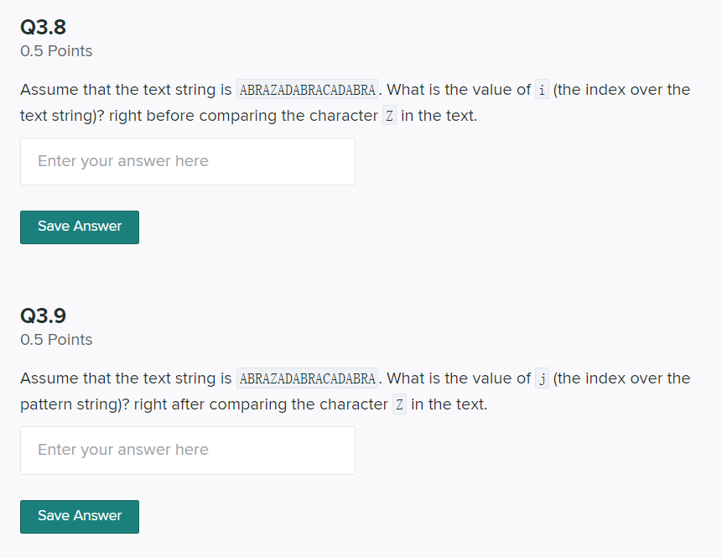Click the Q3.9 question heading
Image resolution: width=722 pixels, height=558 pixels.
point(42,316)
